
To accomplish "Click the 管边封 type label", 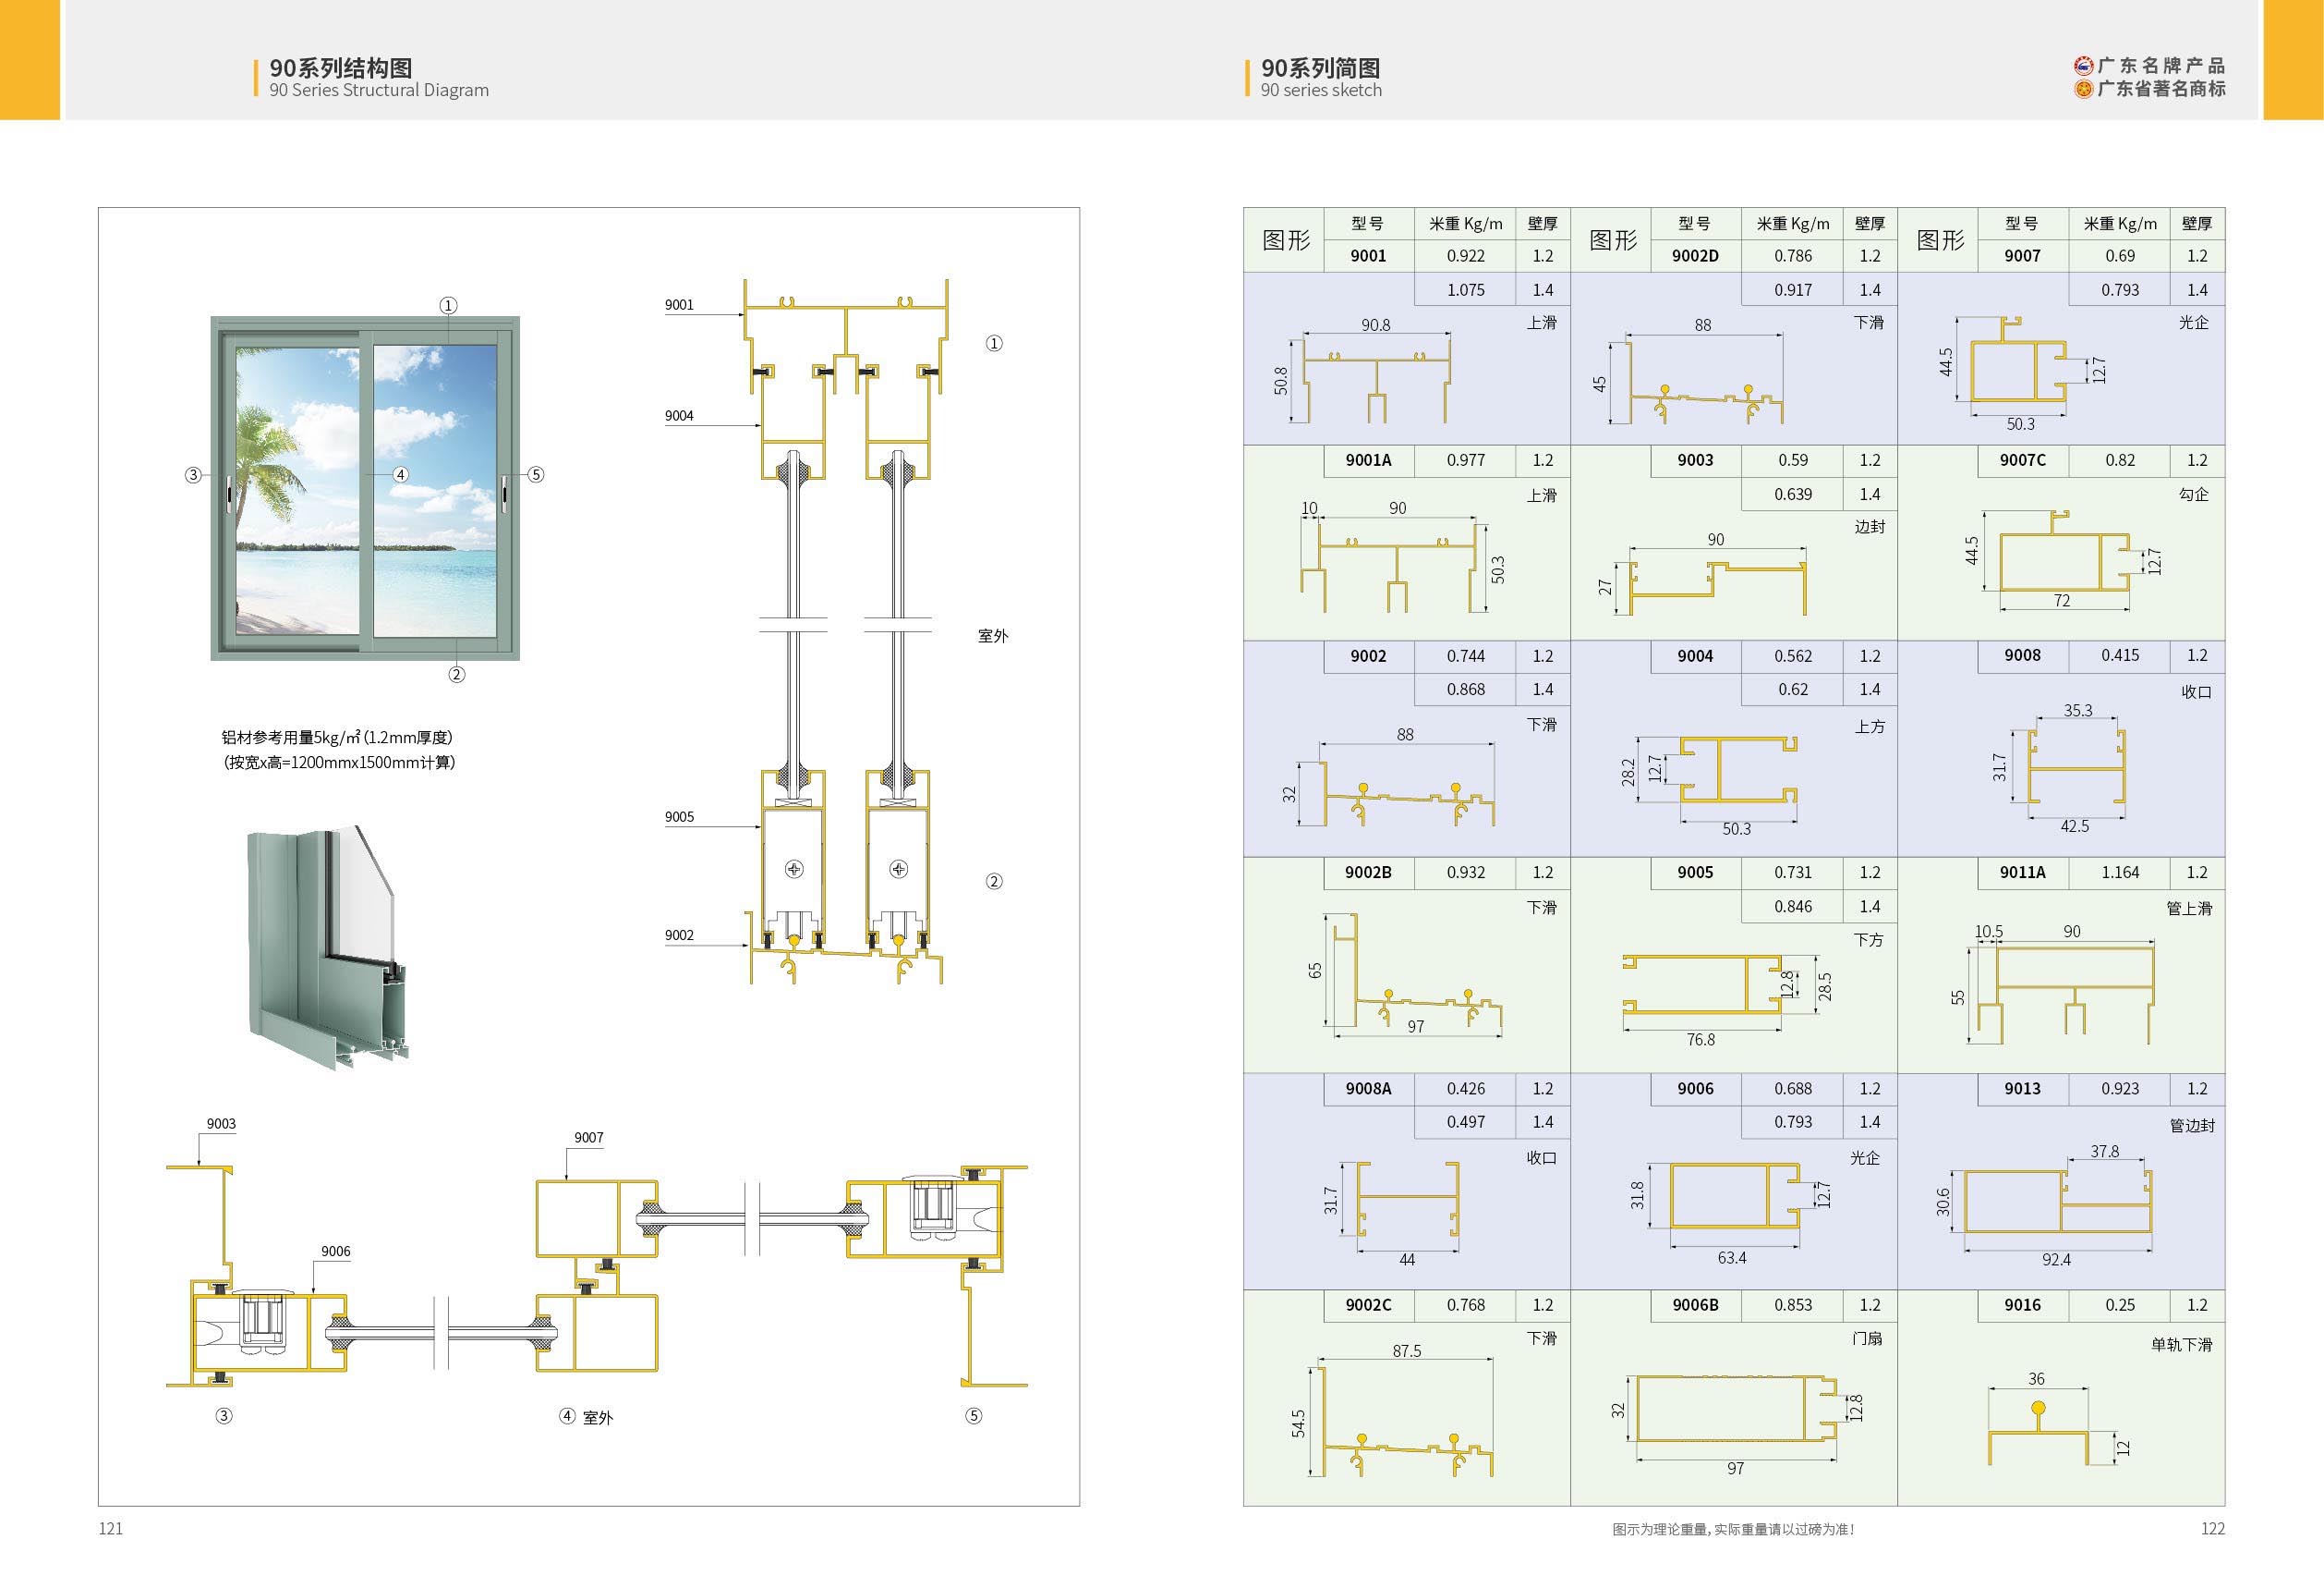I will 2192,1126.
